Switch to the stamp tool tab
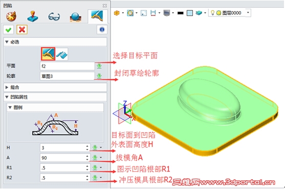This screenshot has width=285, height=189. tap(33, 16)
